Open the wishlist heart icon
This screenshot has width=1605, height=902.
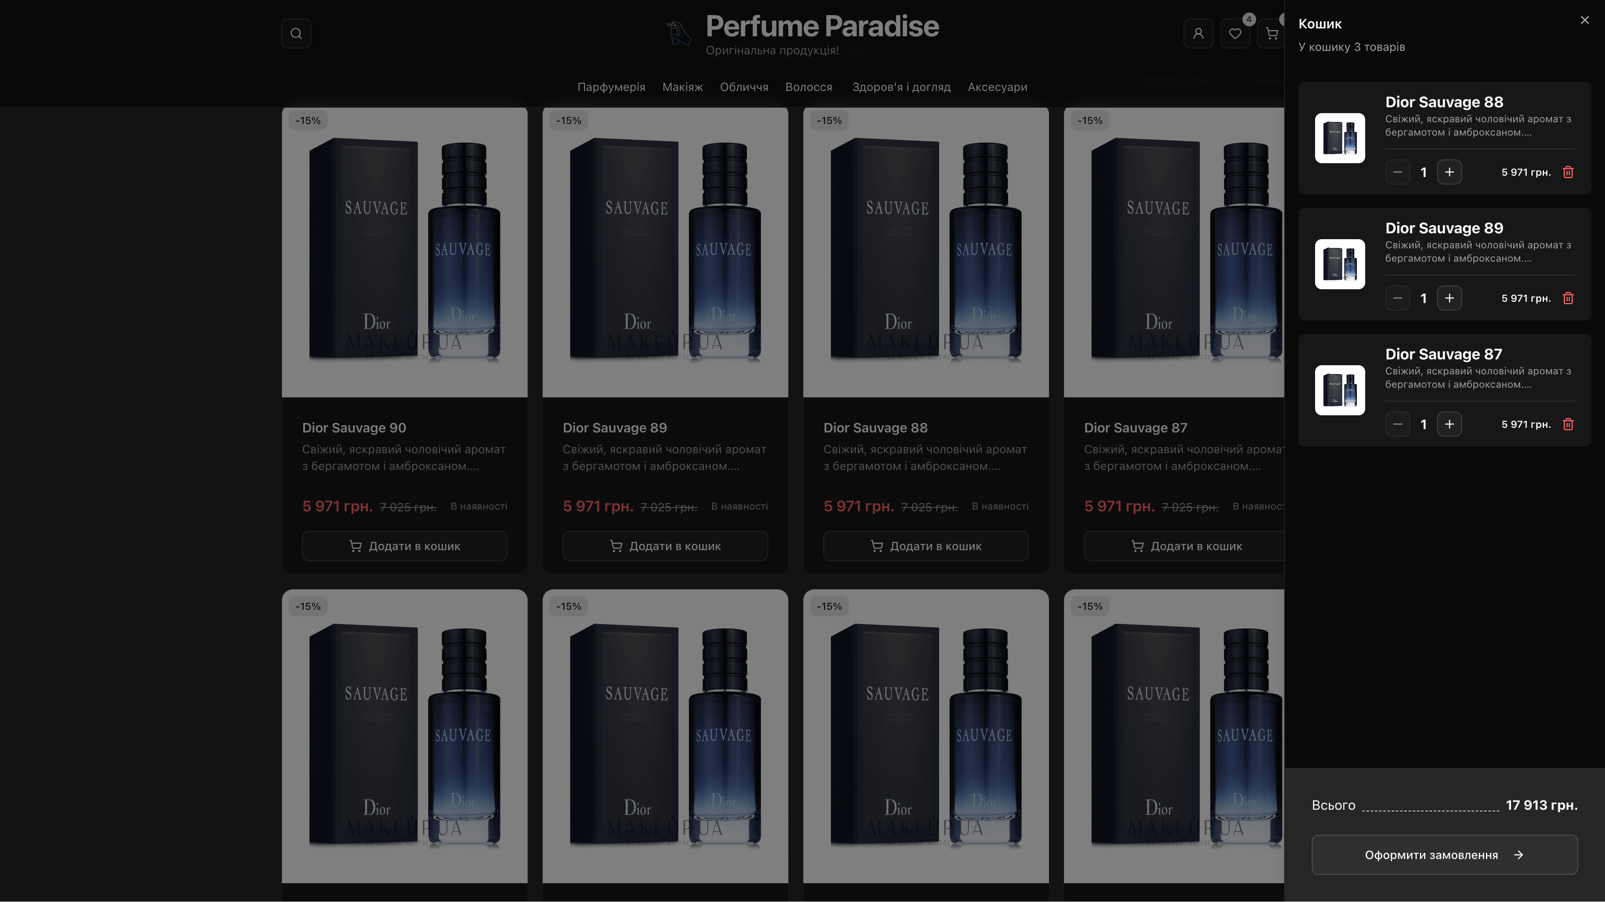(1235, 33)
